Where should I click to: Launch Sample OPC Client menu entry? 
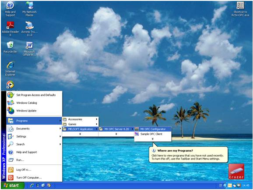point(153,134)
